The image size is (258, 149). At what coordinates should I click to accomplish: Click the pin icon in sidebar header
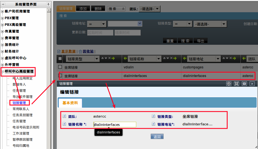pos(48,4)
